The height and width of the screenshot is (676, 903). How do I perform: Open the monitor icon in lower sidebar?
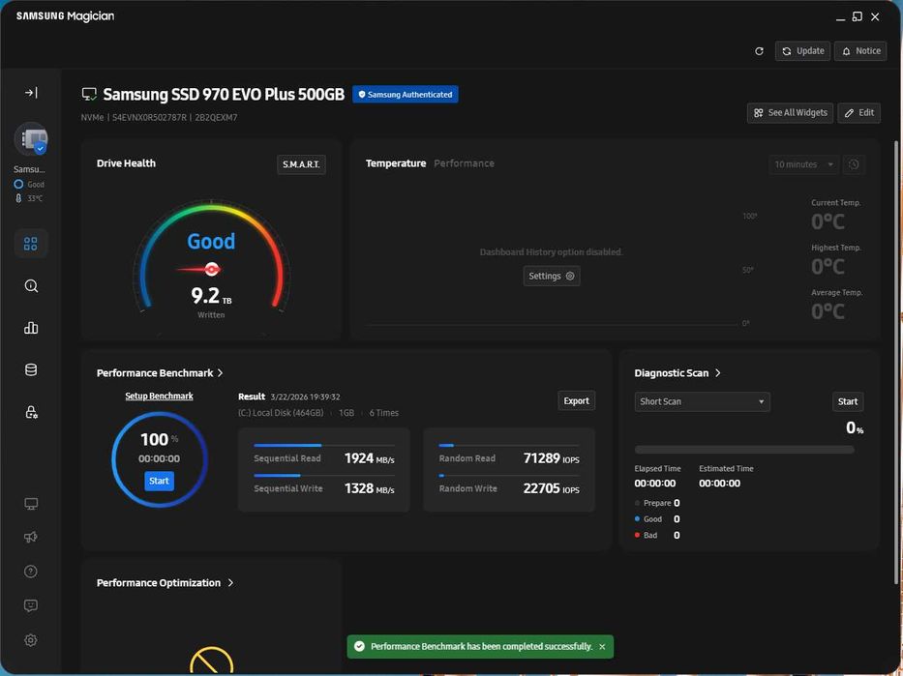(31, 504)
